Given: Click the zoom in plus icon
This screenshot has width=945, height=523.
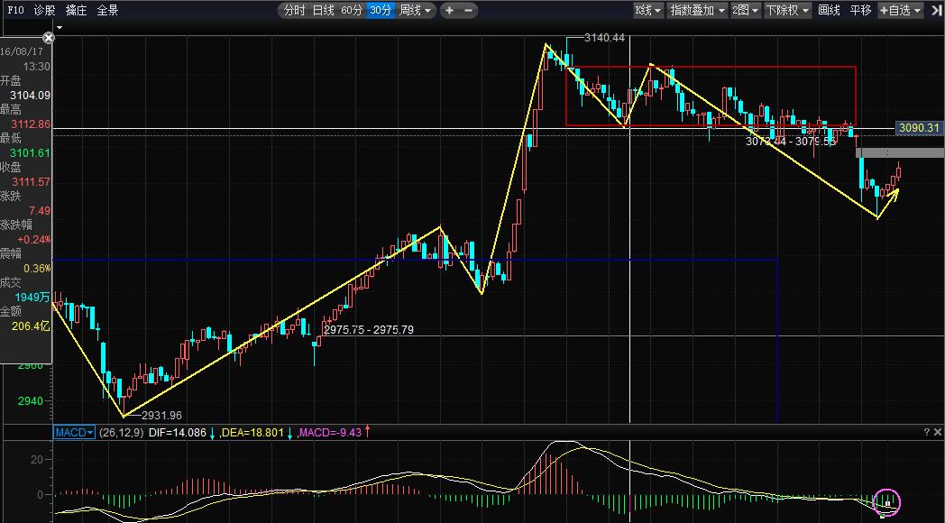Looking at the screenshot, I should tap(449, 11).
